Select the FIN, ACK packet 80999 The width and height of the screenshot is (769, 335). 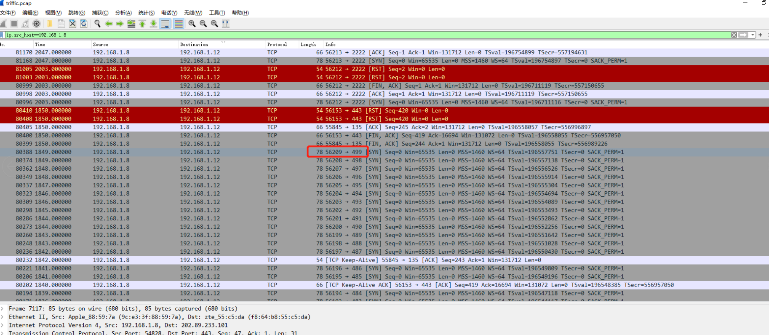pyautogui.click(x=384, y=86)
